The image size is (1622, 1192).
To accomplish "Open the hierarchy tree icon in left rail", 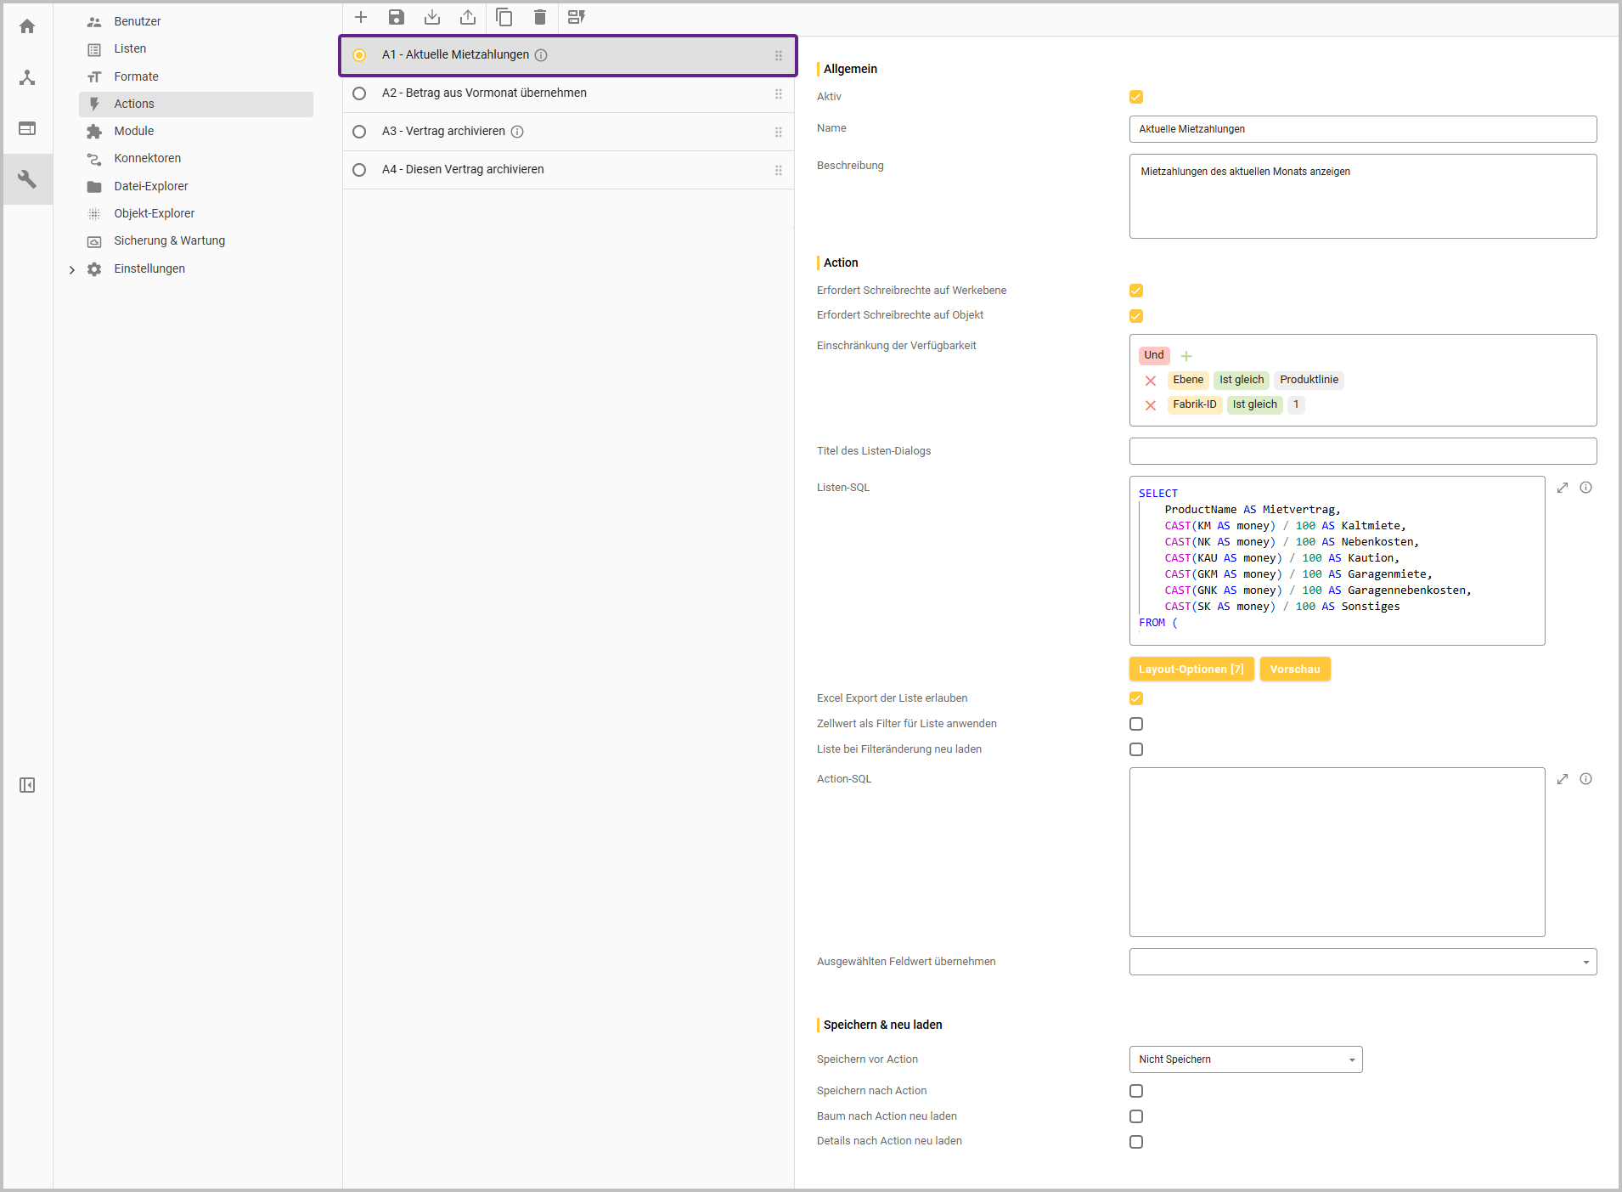I will click(x=27, y=77).
